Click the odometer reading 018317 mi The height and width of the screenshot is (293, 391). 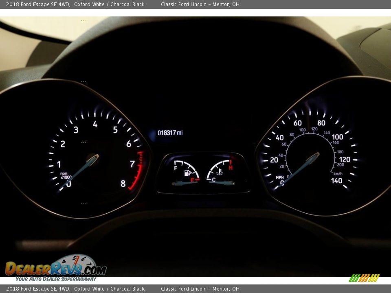click(x=170, y=133)
